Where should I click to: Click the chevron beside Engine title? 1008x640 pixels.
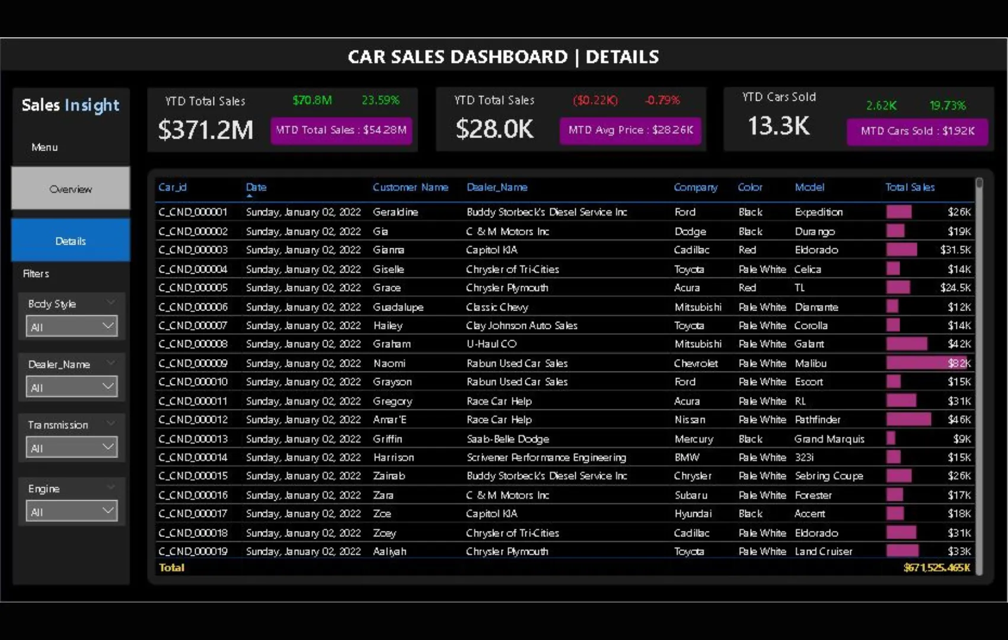[110, 488]
